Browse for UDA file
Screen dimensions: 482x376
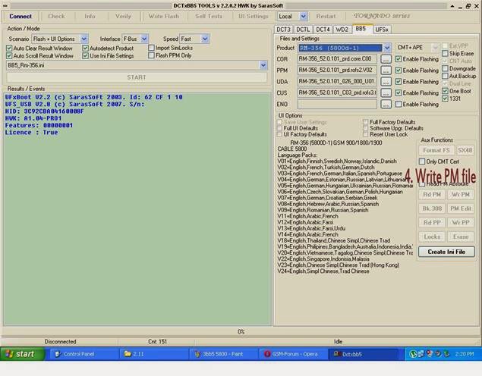tap(386, 82)
